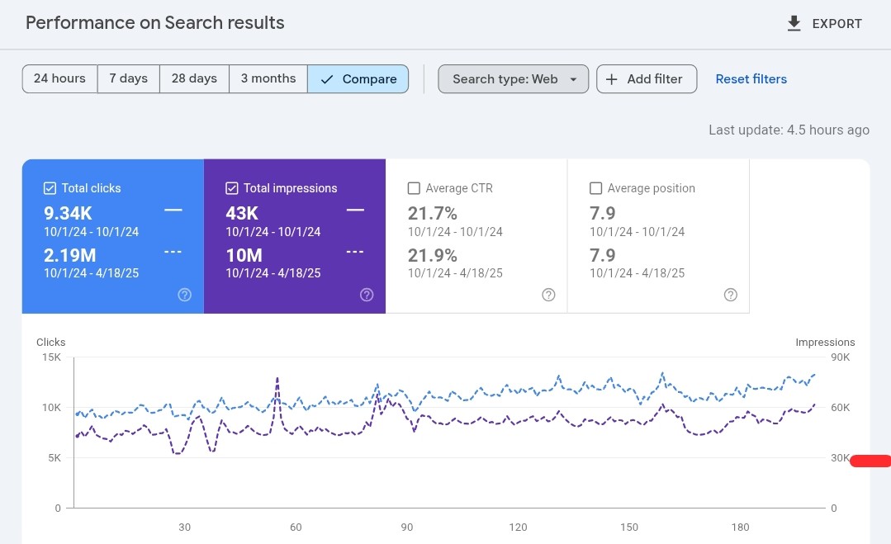Screen dimensions: 891x544
Task: Click the Add filter button
Action: pos(647,78)
